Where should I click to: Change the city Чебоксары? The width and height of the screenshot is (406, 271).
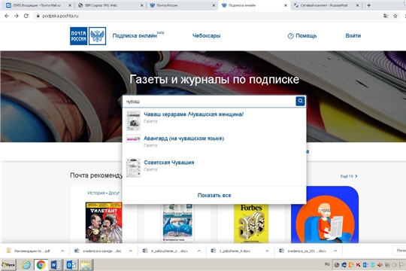206,36
